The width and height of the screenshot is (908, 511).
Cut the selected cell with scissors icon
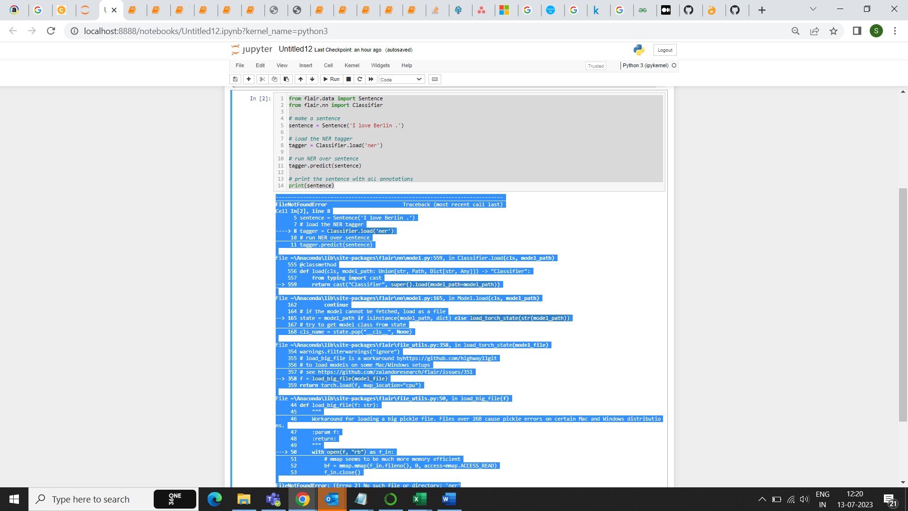point(262,79)
